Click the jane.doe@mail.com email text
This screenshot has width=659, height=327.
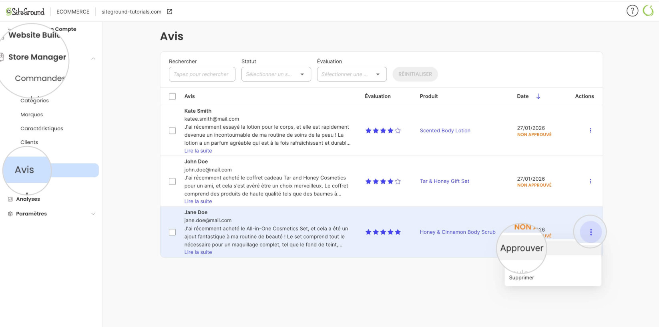pyautogui.click(x=208, y=220)
